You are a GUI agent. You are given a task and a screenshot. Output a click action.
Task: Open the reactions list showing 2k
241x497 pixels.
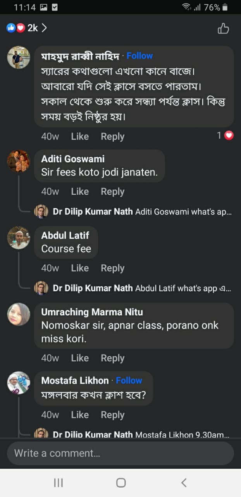(x=26, y=28)
